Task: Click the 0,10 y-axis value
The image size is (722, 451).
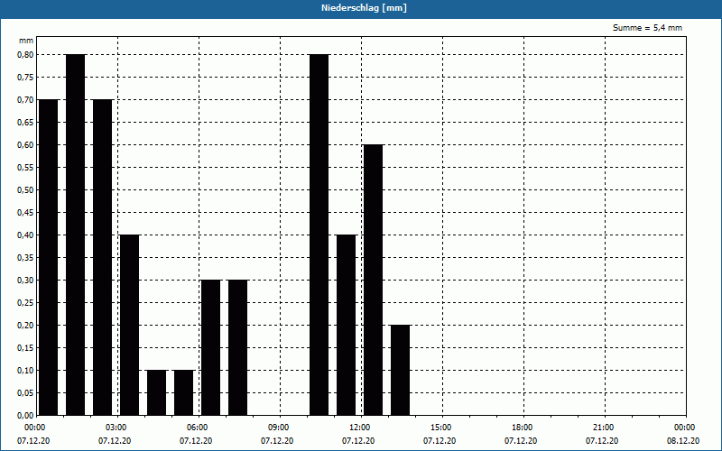Action: coord(25,370)
